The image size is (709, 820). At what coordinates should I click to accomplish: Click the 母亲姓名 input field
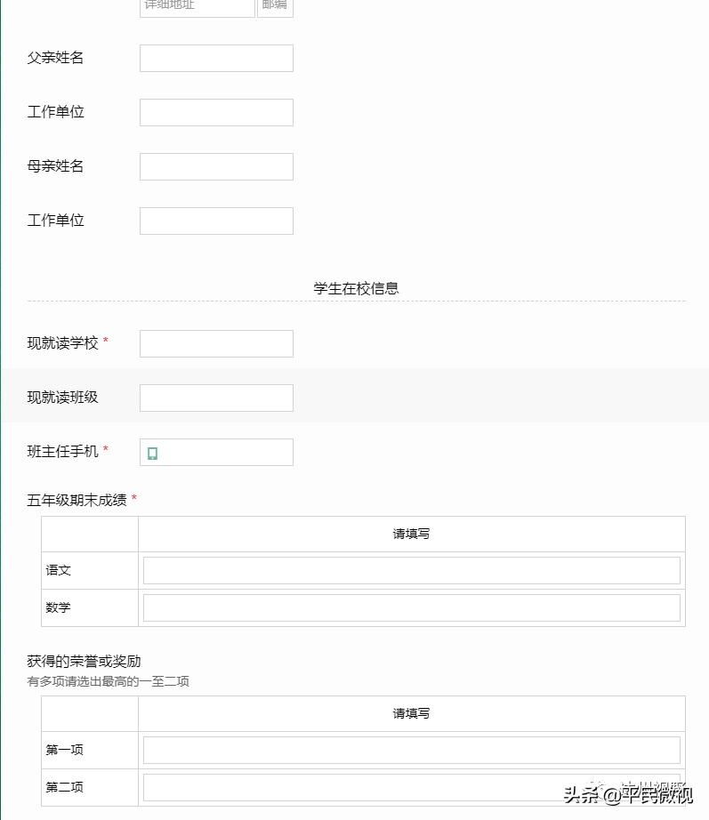point(216,166)
